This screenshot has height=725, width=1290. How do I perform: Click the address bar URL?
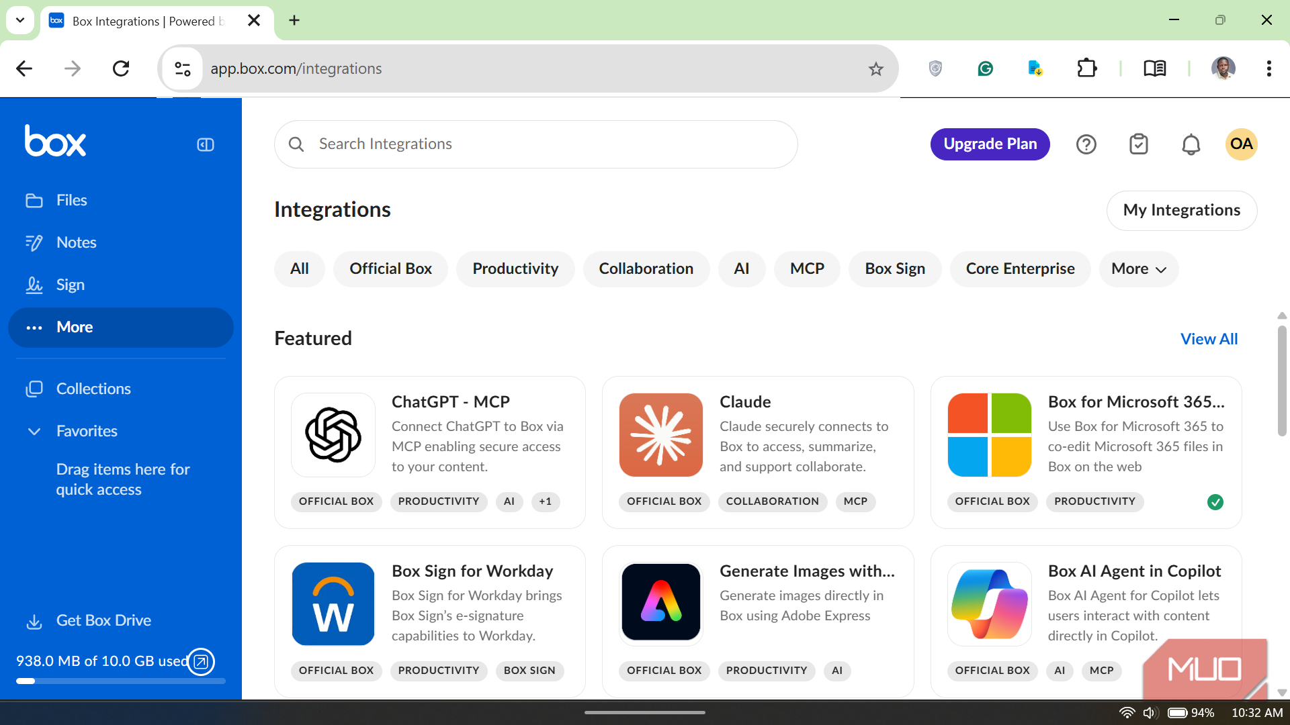(x=296, y=68)
